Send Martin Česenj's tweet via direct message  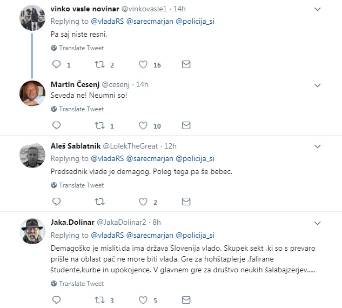click(186, 125)
